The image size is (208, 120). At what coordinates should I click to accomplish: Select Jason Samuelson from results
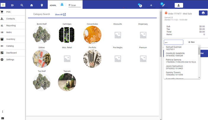pos(181,67)
